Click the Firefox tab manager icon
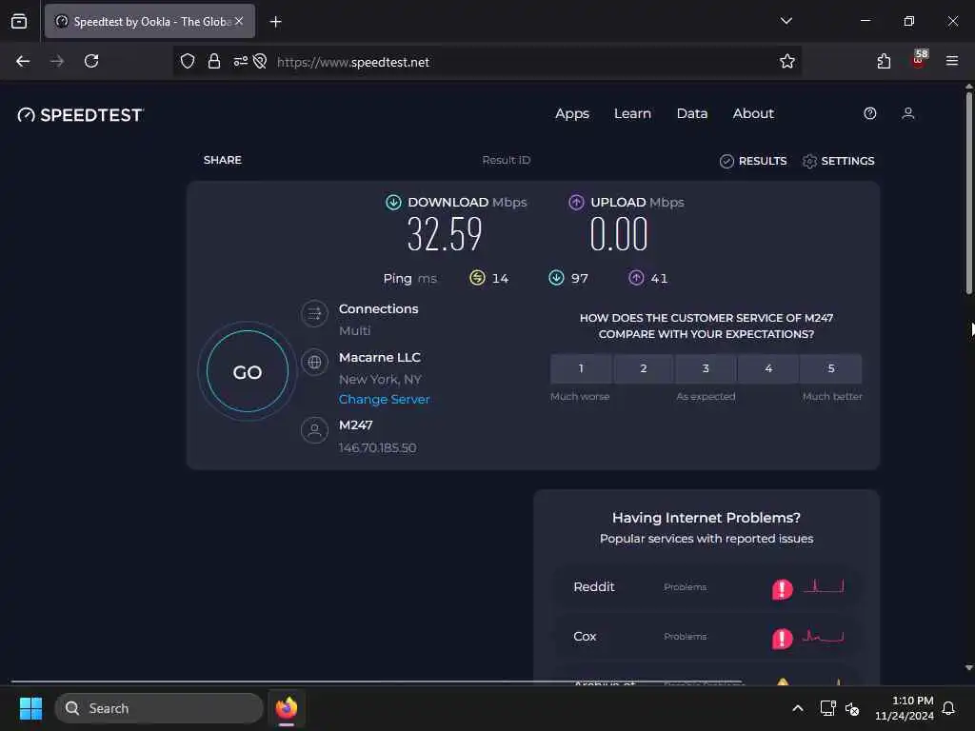 19,21
